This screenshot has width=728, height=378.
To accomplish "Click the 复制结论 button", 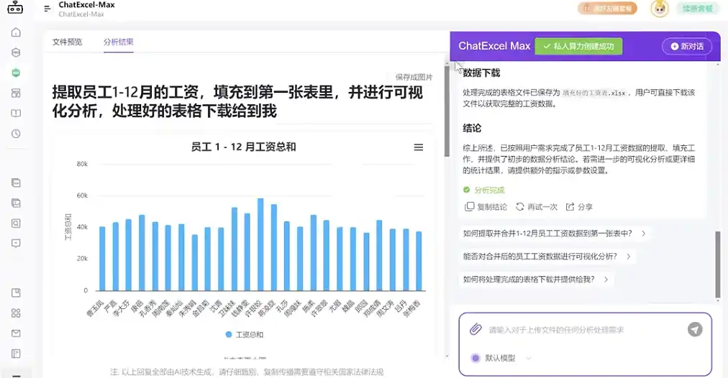I will click(486, 206).
